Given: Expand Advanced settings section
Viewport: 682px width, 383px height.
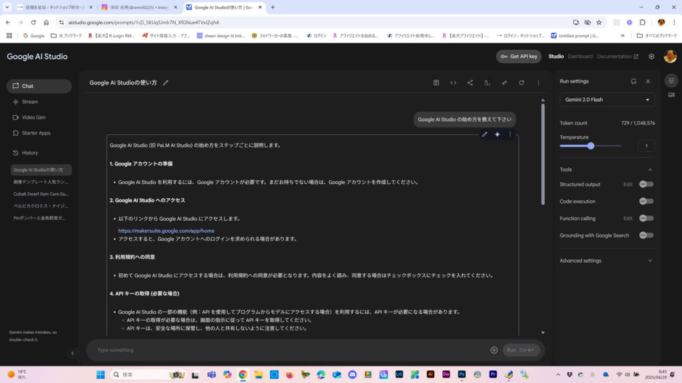Looking at the screenshot, I should pos(607,261).
